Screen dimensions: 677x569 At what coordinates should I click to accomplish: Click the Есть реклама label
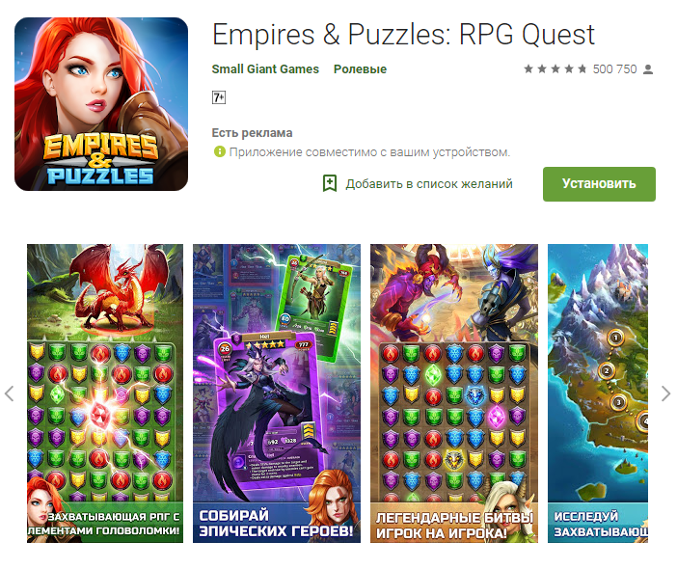pyautogui.click(x=252, y=133)
